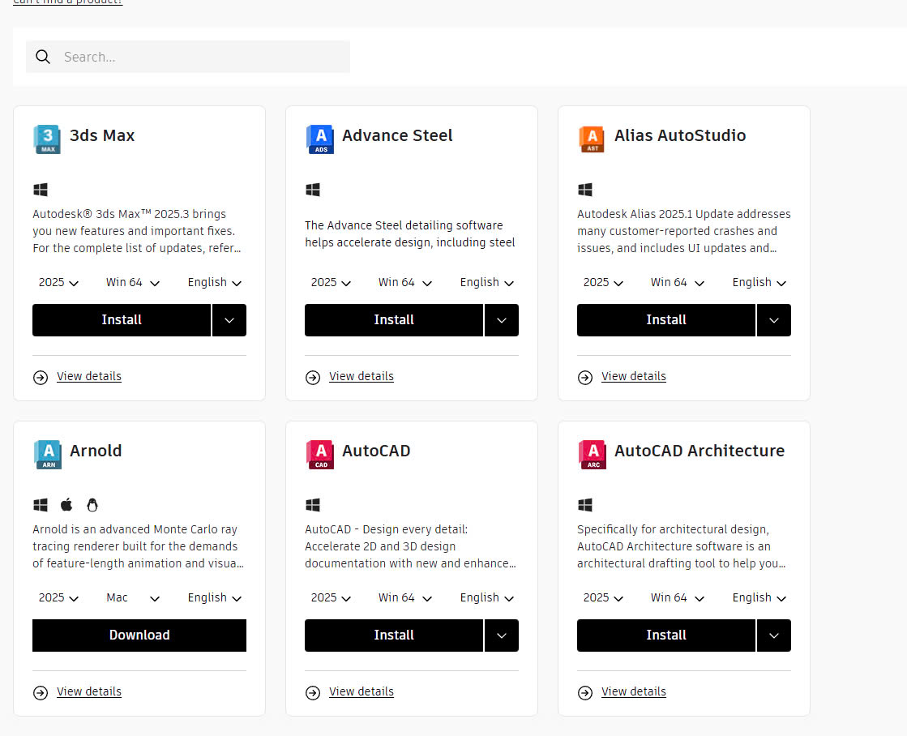The height and width of the screenshot is (736, 907).
Task: Click Windows icon on AutoCAD Architecture card
Action: point(585,505)
